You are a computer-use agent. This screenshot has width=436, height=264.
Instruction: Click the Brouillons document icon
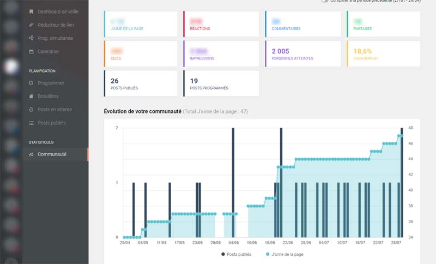(31, 96)
